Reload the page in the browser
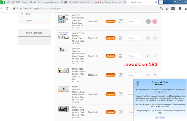The width and height of the screenshot is (187, 121). pos(7,9)
